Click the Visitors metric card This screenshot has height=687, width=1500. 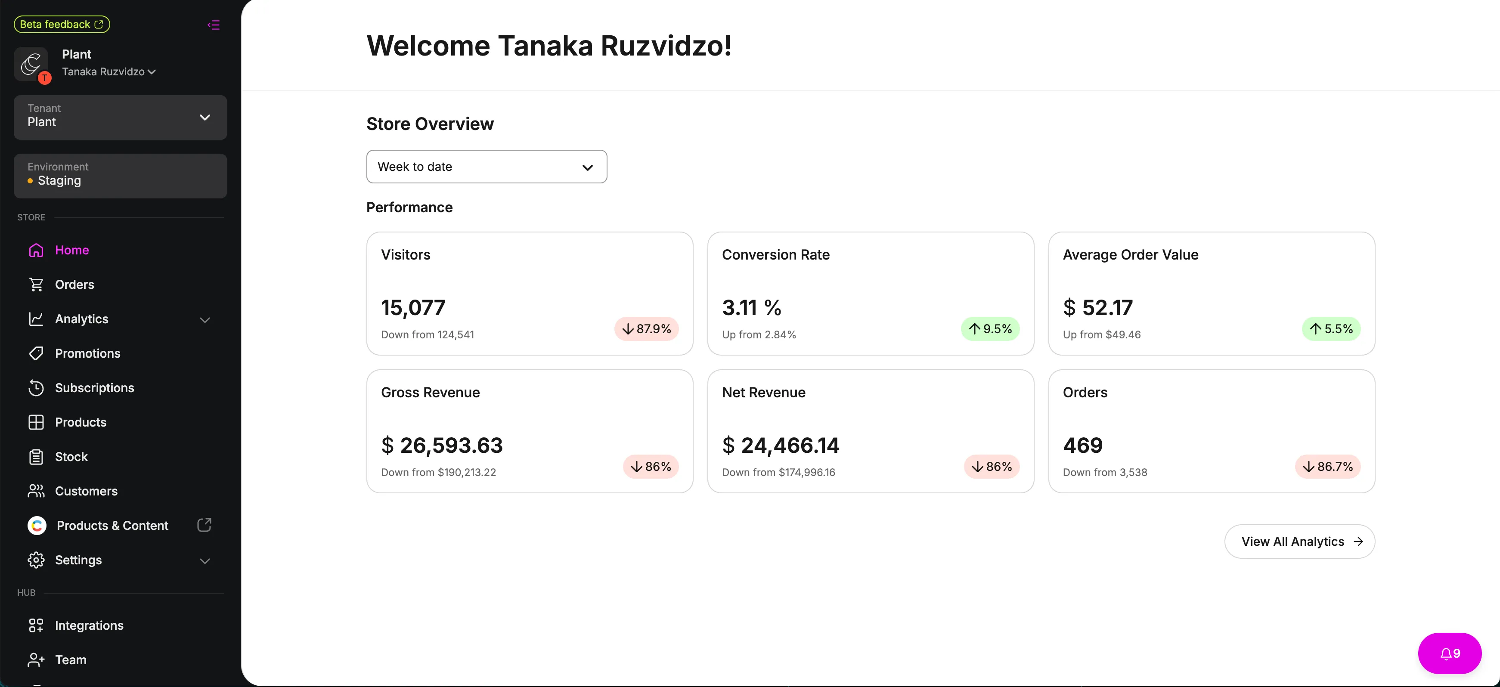click(530, 294)
